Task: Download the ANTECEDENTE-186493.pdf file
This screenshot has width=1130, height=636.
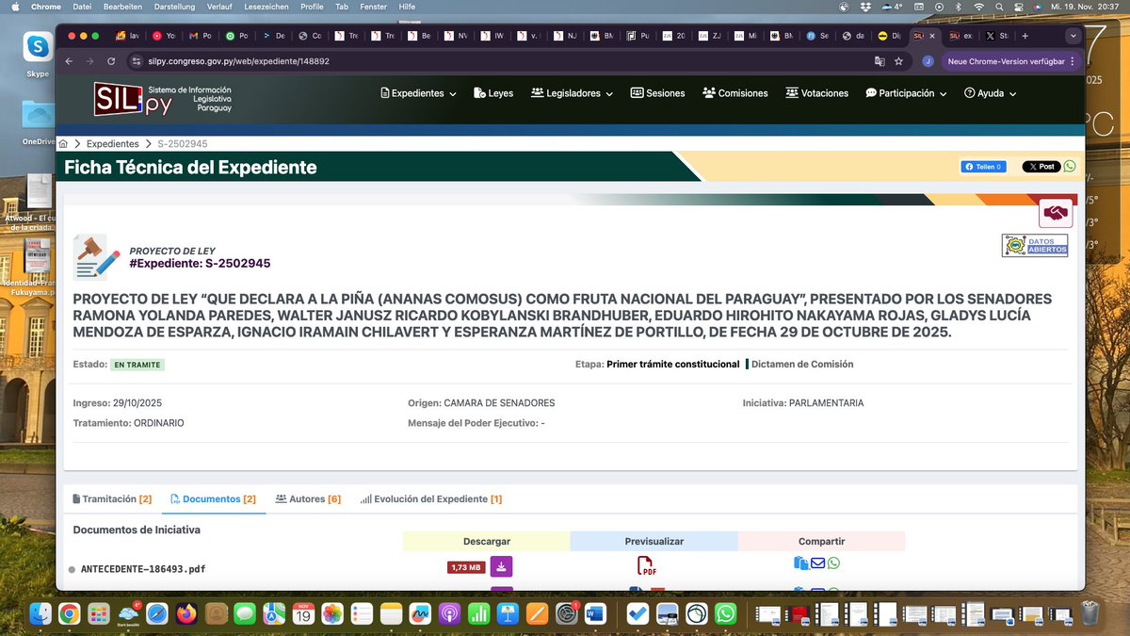Action: pyautogui.click(x=502, y=566)
